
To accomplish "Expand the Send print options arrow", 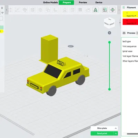I will click(x=116, y=134).
